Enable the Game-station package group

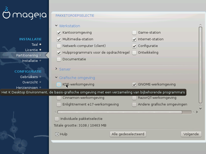click(134, 33)
